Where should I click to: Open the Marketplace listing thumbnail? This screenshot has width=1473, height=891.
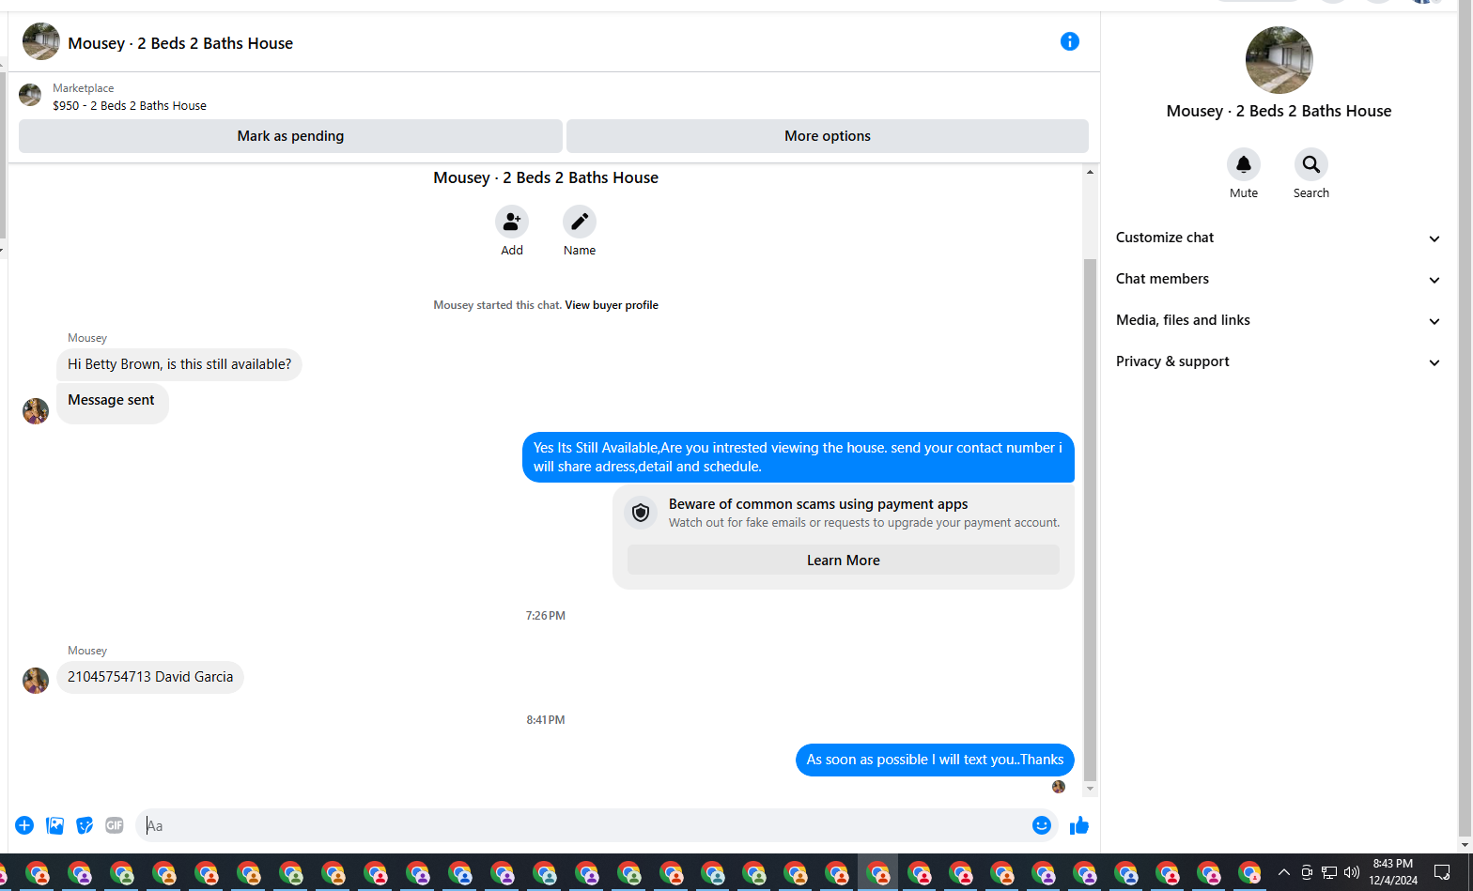[x=30, y=95]
